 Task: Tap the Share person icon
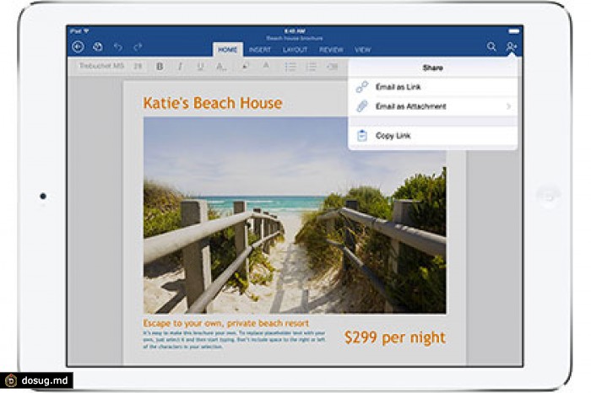[x=511, y=47]
